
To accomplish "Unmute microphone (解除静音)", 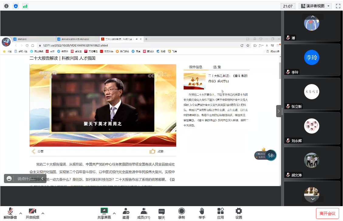I will [x=10, y=213].
